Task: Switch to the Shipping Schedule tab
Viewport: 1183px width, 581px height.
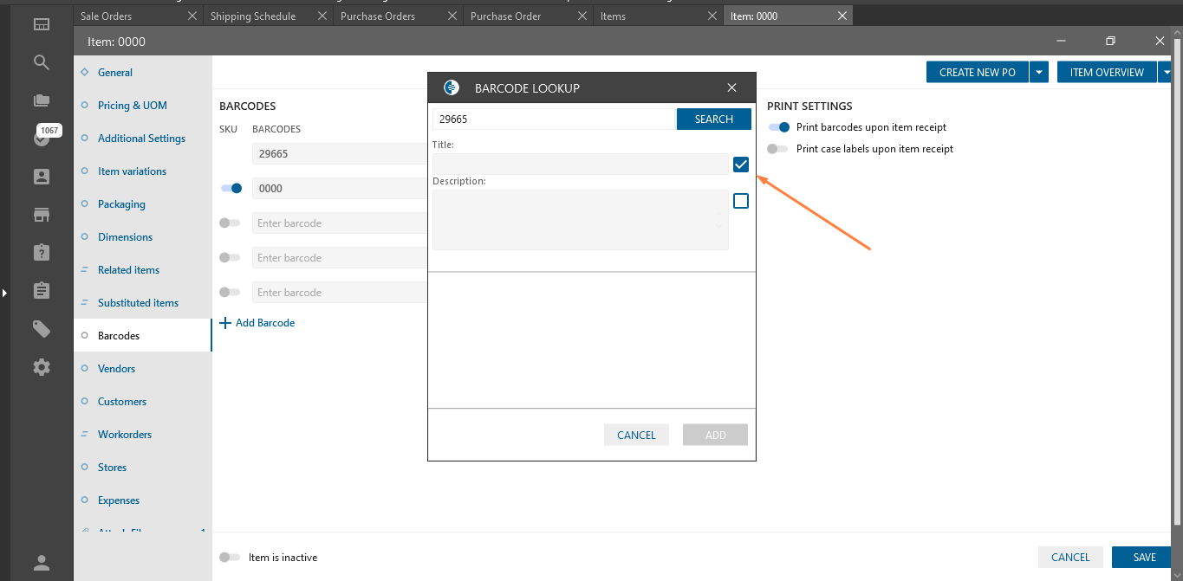Action: point(253,16)
